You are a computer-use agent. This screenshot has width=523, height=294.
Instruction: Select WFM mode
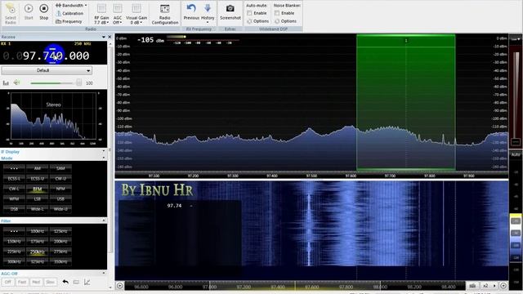14,199
